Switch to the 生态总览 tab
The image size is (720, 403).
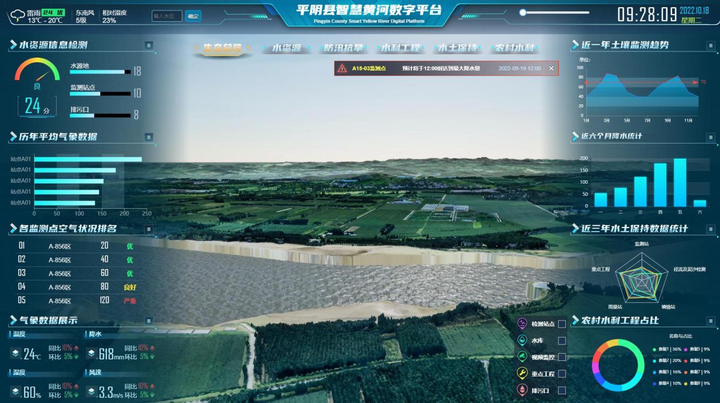(x=222, y=48)
